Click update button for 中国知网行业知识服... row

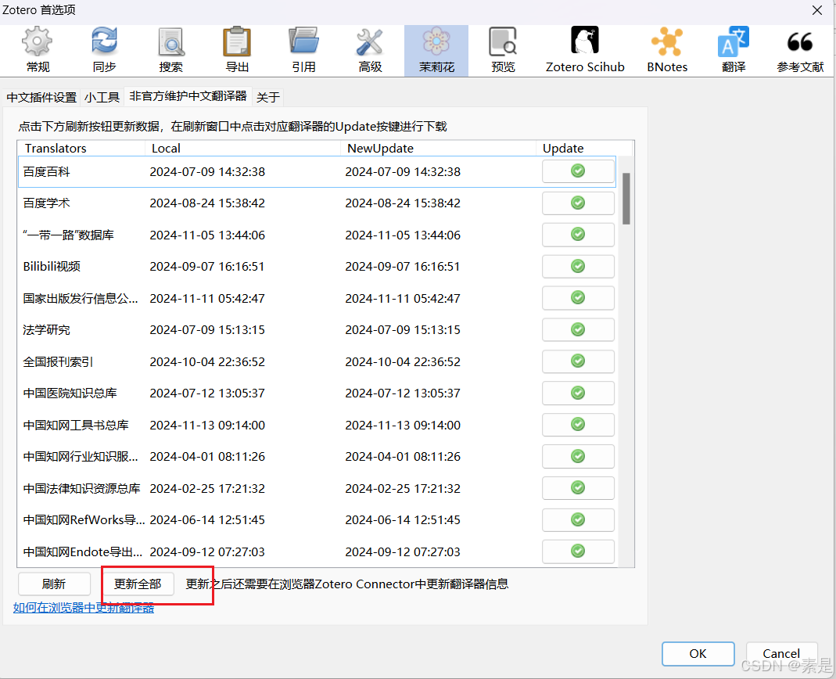pos(578,457)
